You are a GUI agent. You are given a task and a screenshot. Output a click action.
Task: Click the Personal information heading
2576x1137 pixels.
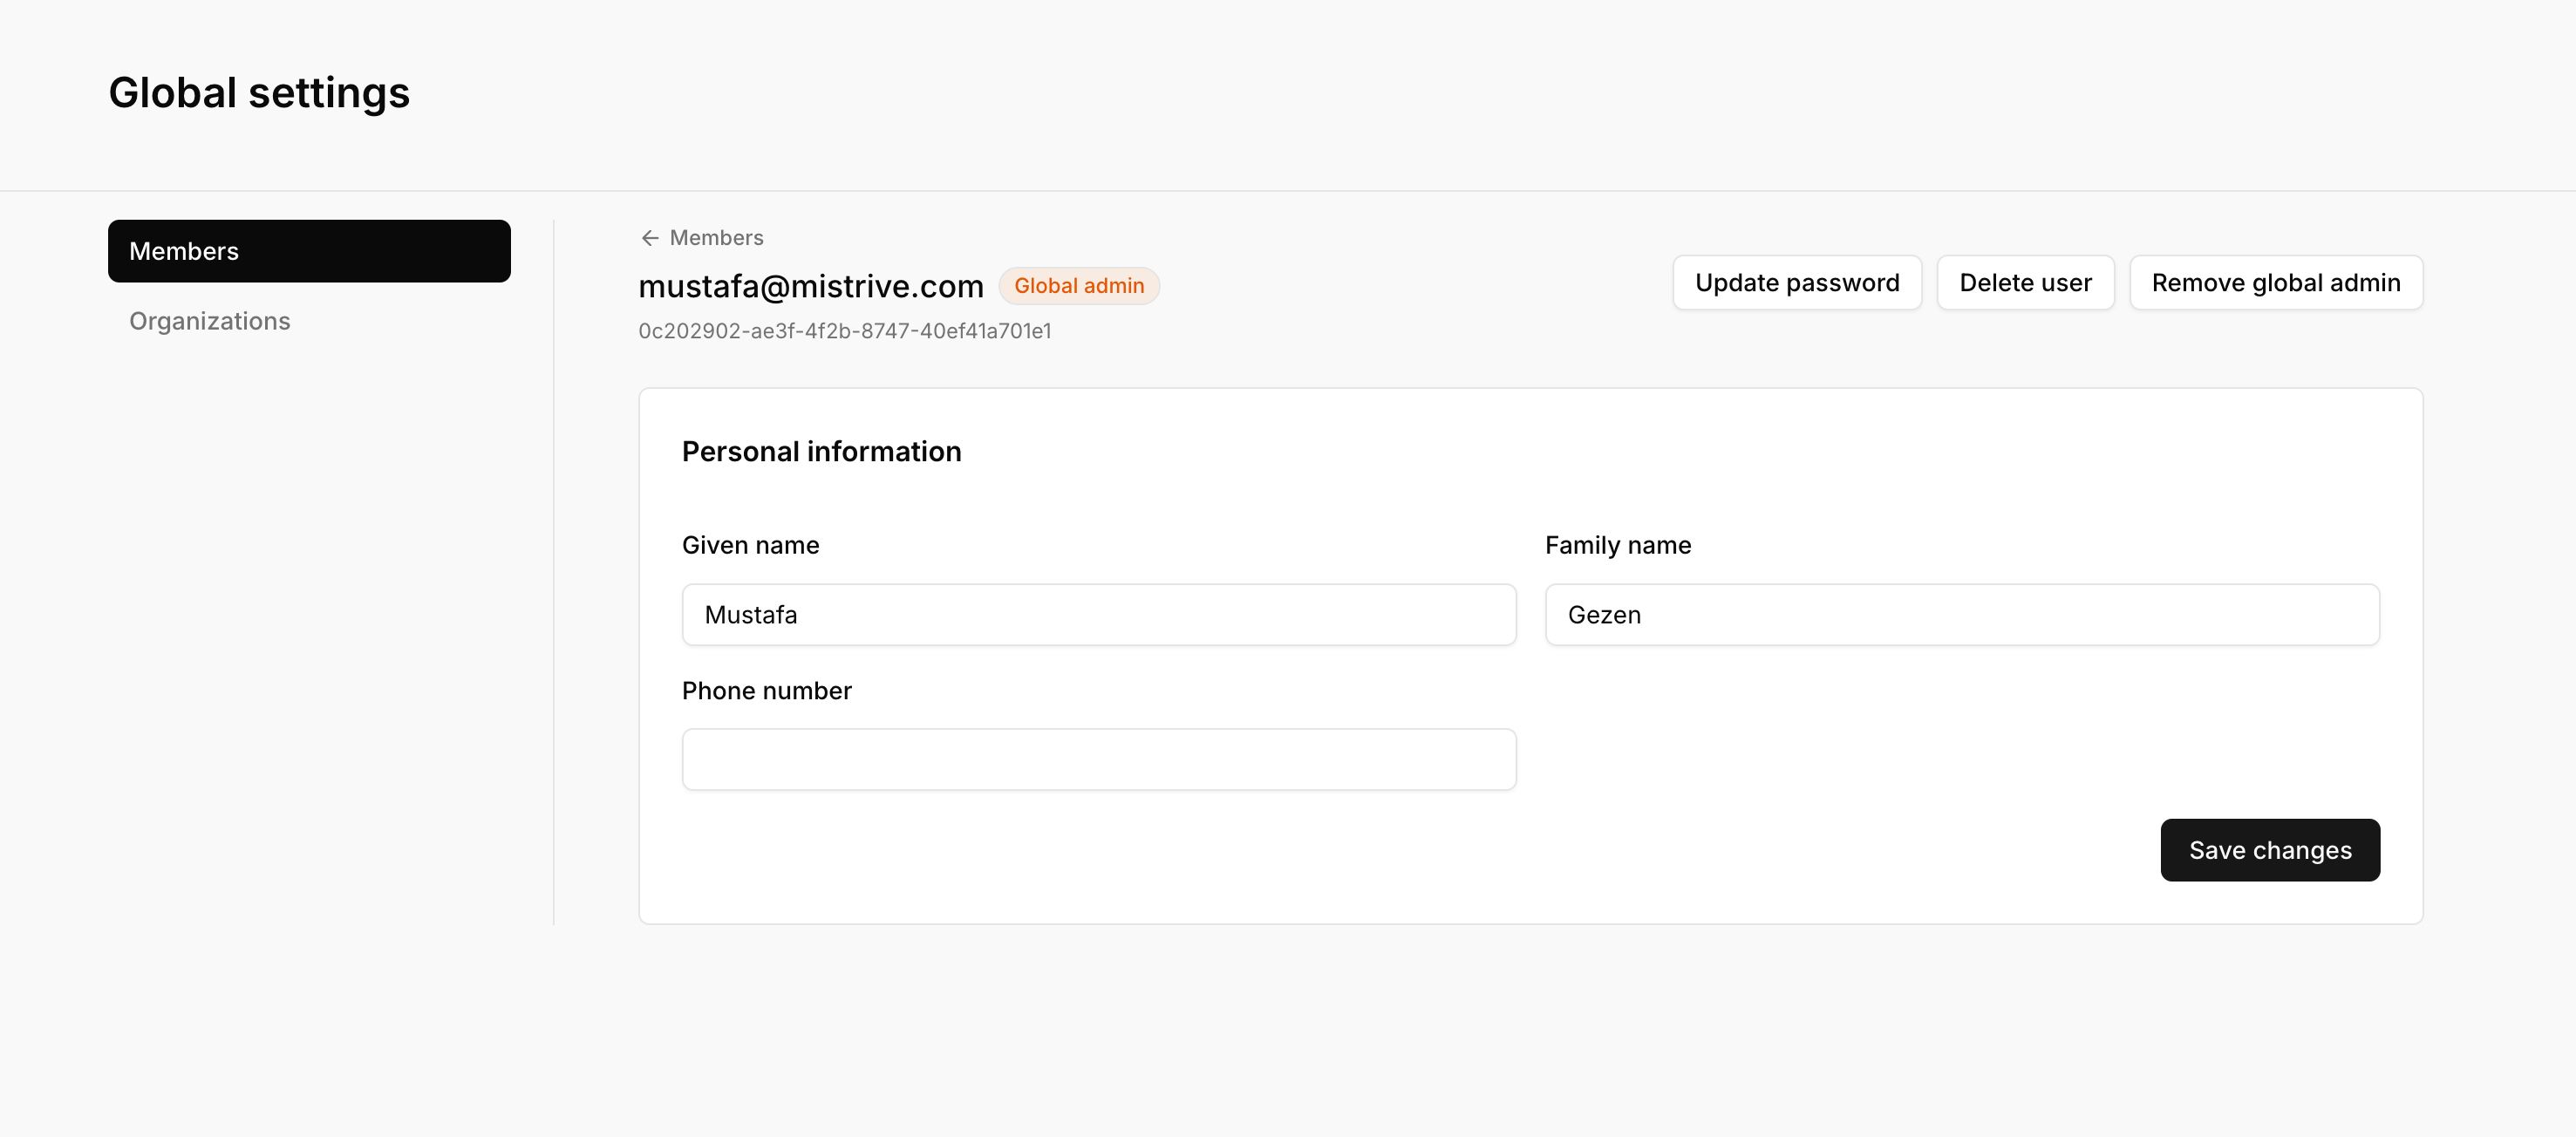click(821, 451)
